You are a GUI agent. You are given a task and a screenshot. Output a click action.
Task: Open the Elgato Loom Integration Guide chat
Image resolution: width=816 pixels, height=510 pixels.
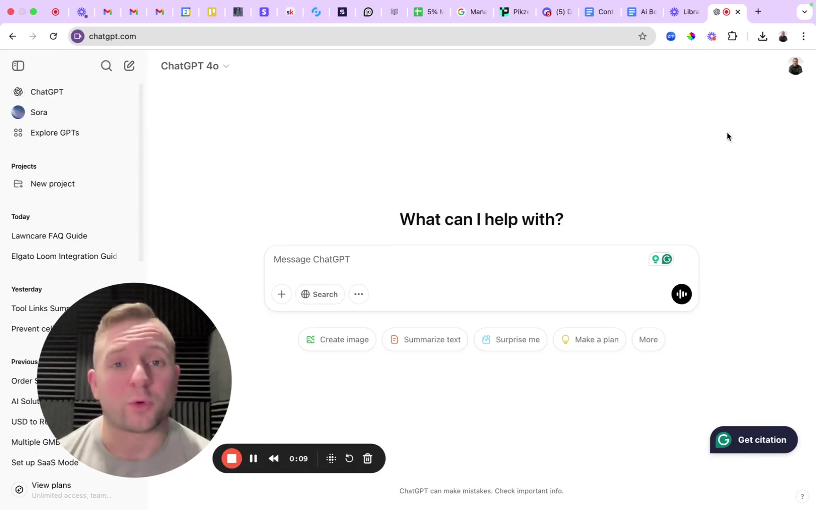coord(64,256)
